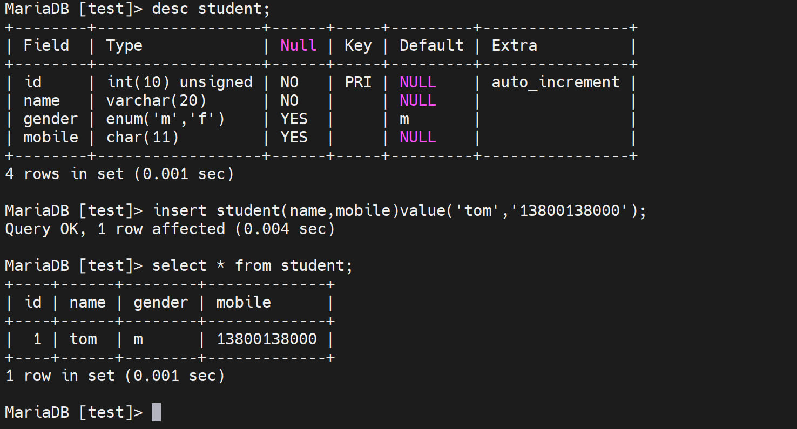This screenshot has width=797, height=429.
Task: Click the "enum('m','f')" type entry
Action: 165,119
